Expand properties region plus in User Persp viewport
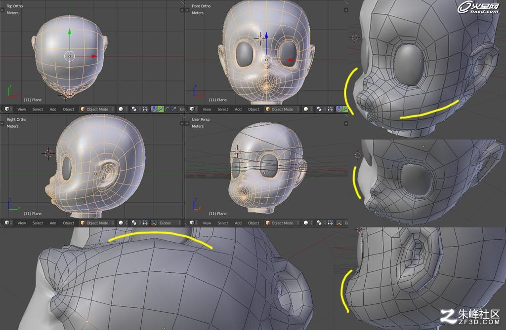 (x=345, y=123)
